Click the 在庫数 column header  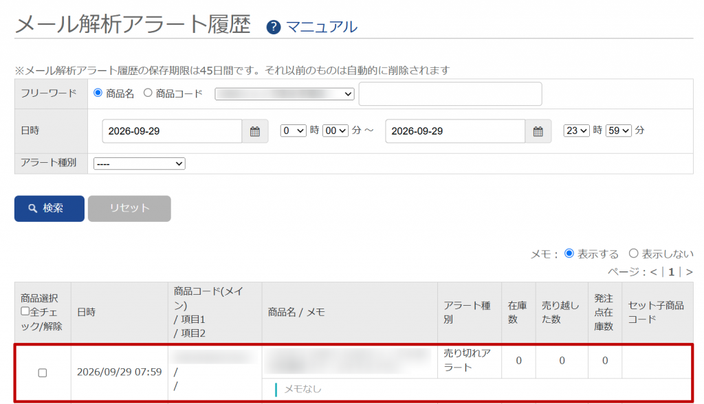[x=518, y=313]
